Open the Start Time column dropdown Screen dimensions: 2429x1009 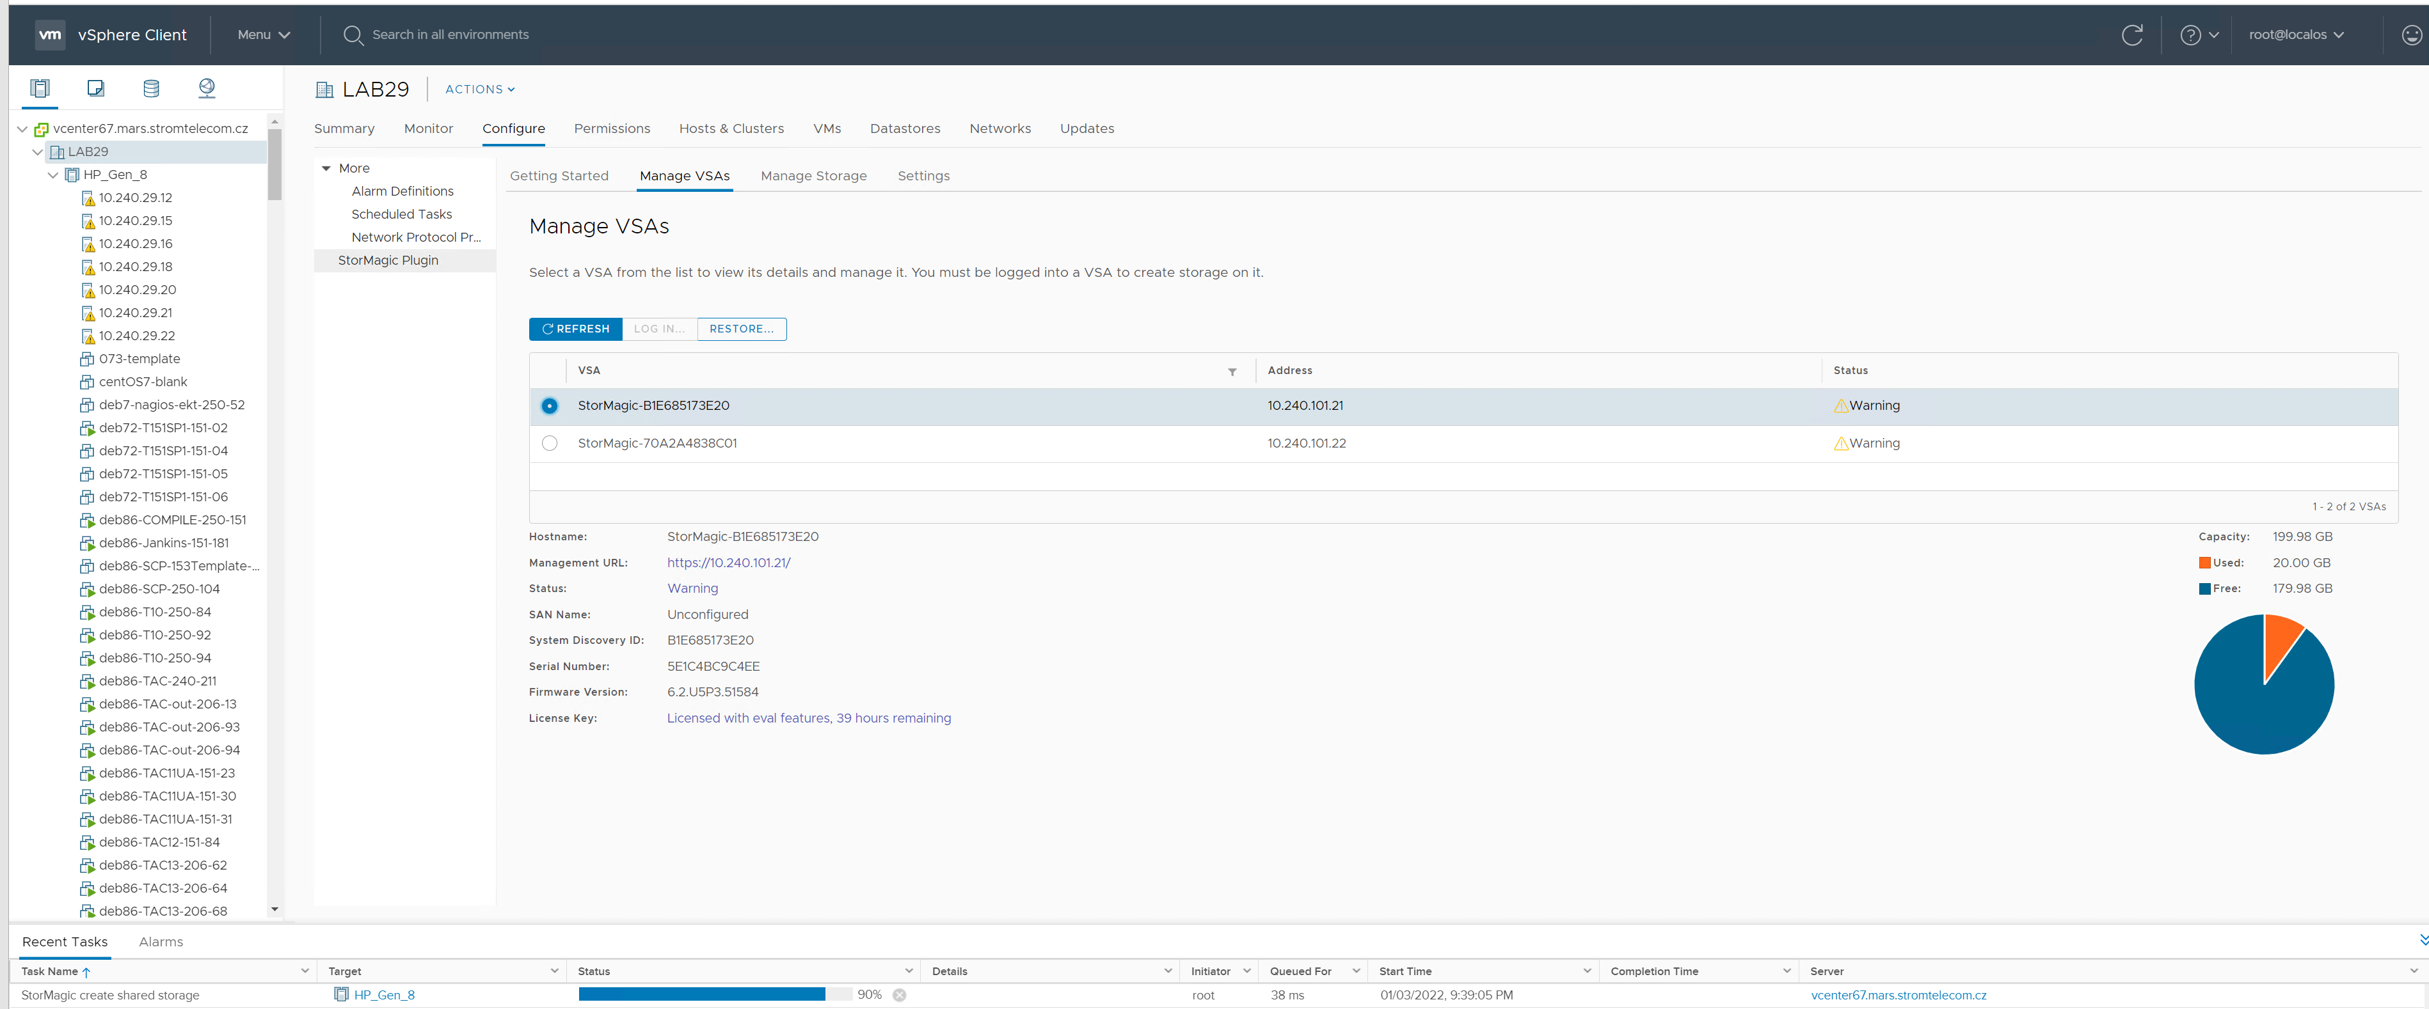click(1586, 971)
